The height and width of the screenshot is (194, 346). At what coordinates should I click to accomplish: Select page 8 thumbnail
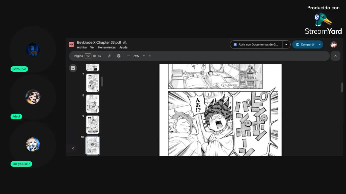tap(93, 104)
